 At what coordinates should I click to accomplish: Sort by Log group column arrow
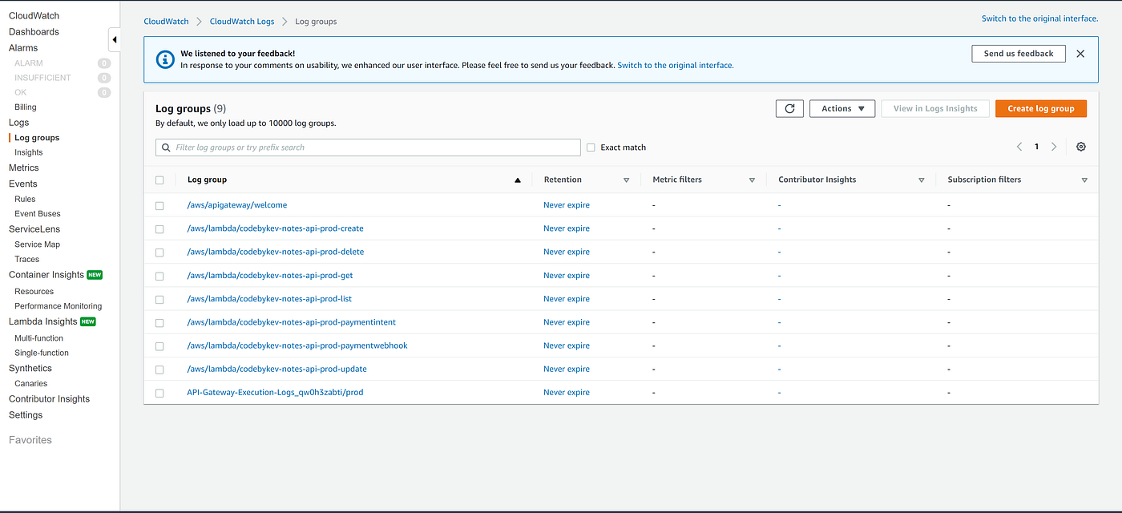tap(518, 180)
